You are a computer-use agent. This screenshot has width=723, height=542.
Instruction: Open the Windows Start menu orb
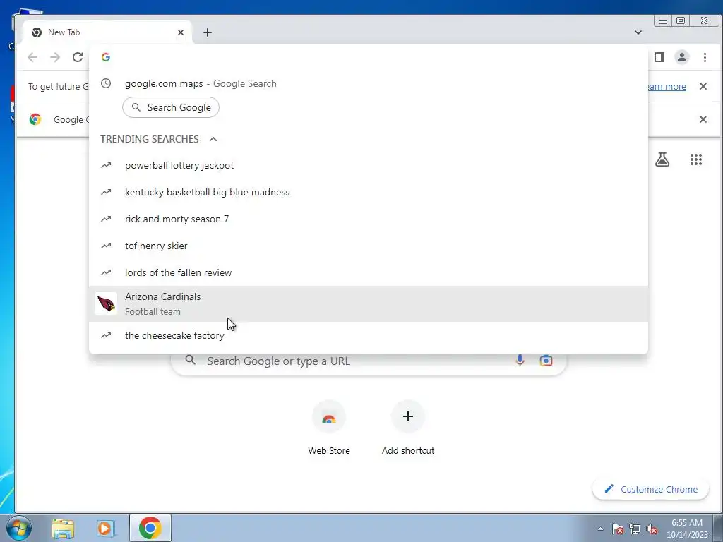coord(19,528)
